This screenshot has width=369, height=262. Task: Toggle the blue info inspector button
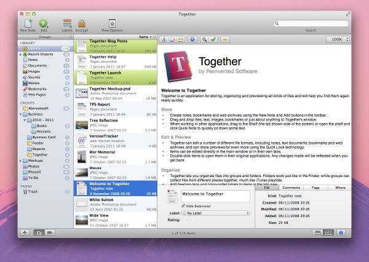pos(341,233)
